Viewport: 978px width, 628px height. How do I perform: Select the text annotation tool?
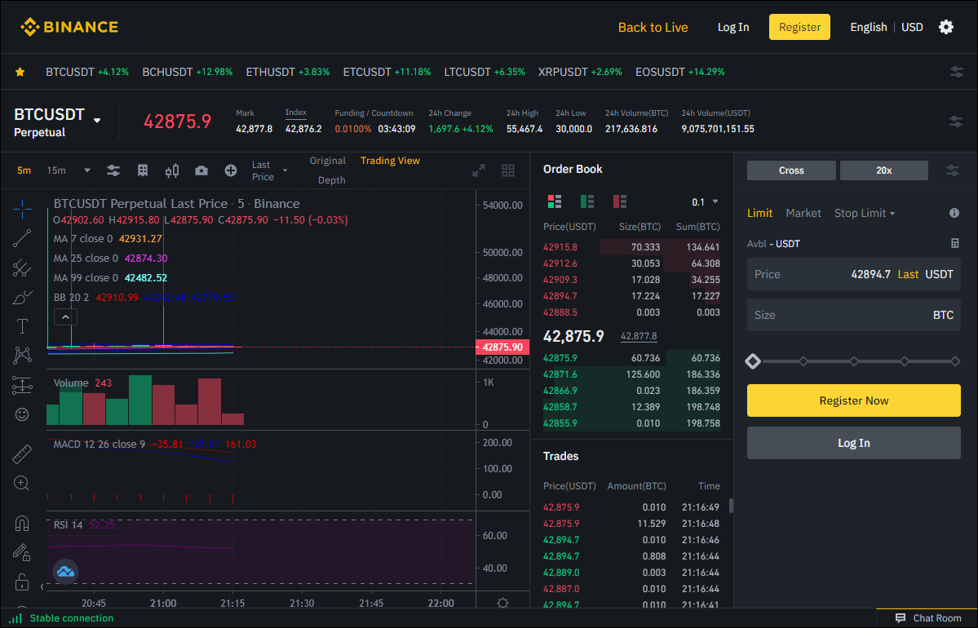(22, 326)
